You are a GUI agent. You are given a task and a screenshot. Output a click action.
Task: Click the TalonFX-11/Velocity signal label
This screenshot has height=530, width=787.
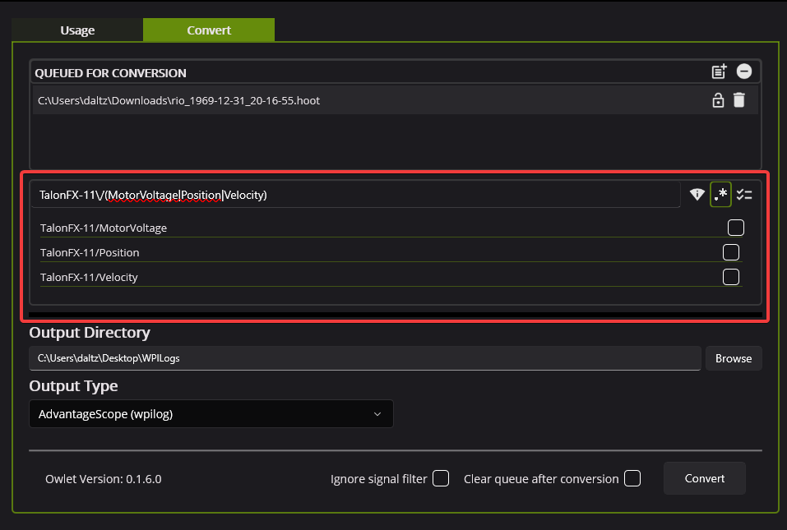(89, 277)
